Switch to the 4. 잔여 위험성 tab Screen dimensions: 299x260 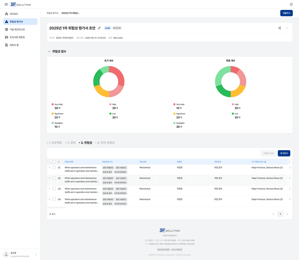(106, 143)
